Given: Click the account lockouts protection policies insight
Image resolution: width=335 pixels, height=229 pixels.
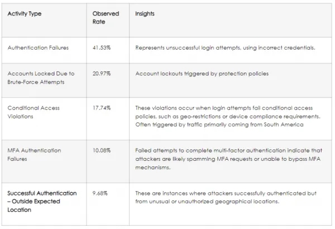Looking at the screenshot, I should 203,74.
